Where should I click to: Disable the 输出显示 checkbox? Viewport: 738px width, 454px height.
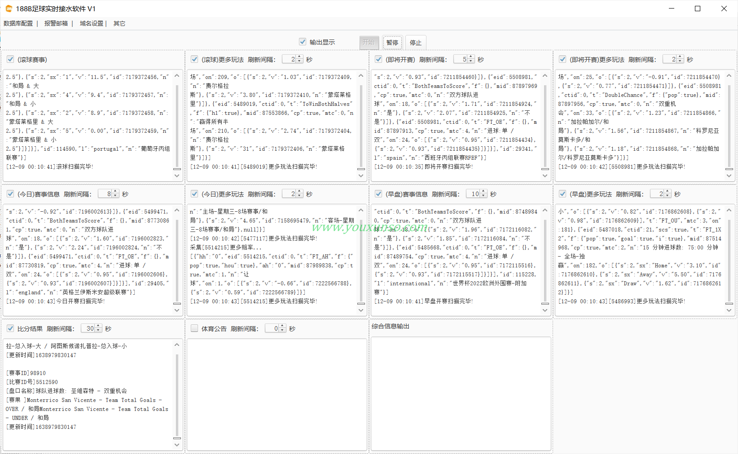303,42
